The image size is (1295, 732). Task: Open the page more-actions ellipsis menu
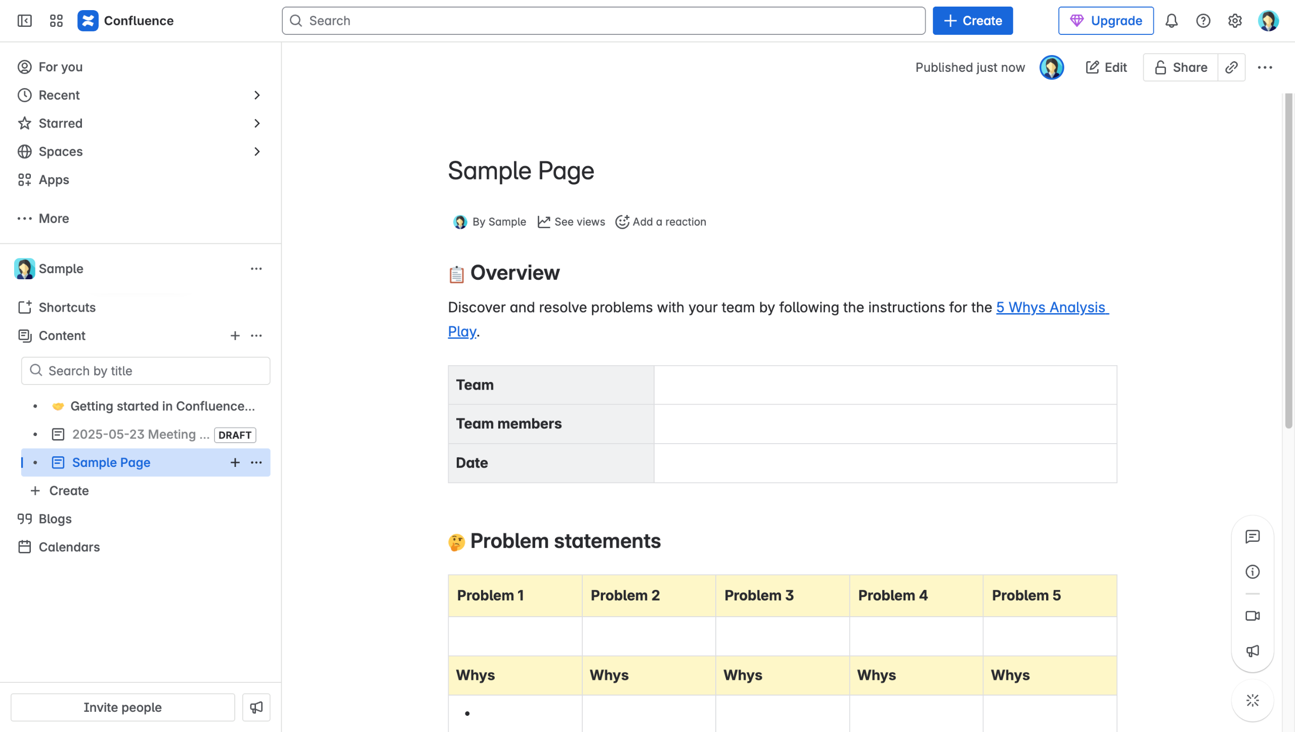(x=1265, y=67)
